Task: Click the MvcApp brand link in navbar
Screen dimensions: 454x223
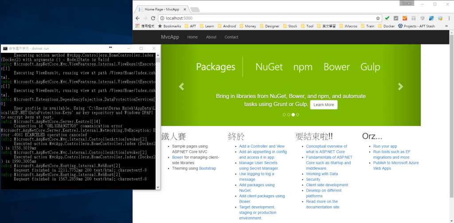Action: click(x=170, y=37)
